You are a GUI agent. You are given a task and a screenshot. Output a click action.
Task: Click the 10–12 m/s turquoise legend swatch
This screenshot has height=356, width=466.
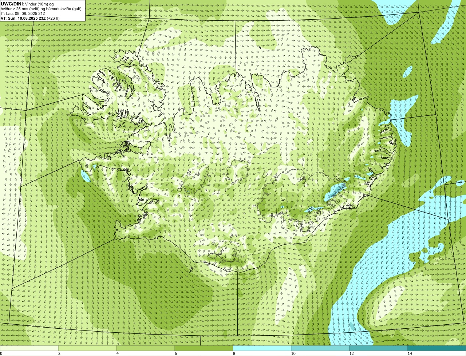[320, 348]
